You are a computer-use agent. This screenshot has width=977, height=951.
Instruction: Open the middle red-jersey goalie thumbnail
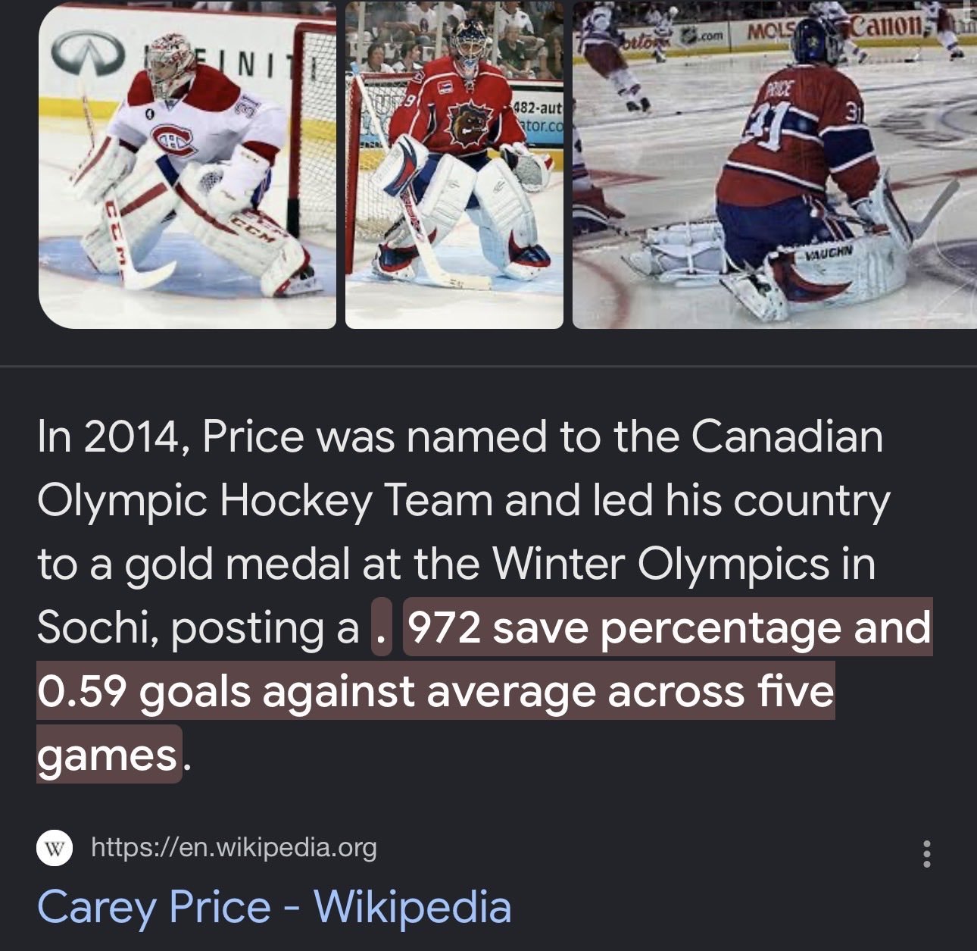pos(454,164)
